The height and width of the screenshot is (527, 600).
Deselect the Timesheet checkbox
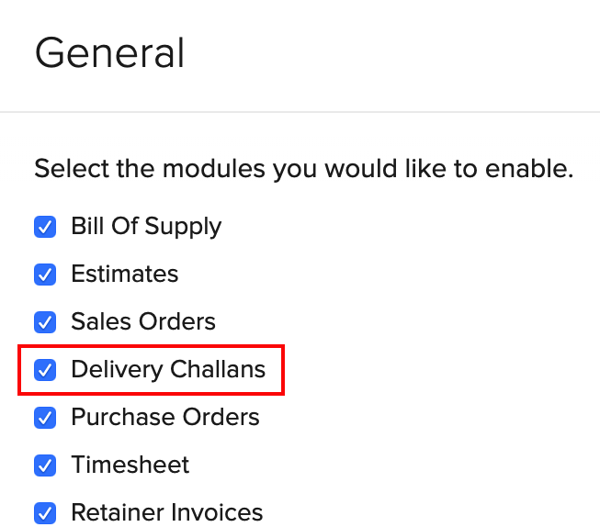click(45, 465)
